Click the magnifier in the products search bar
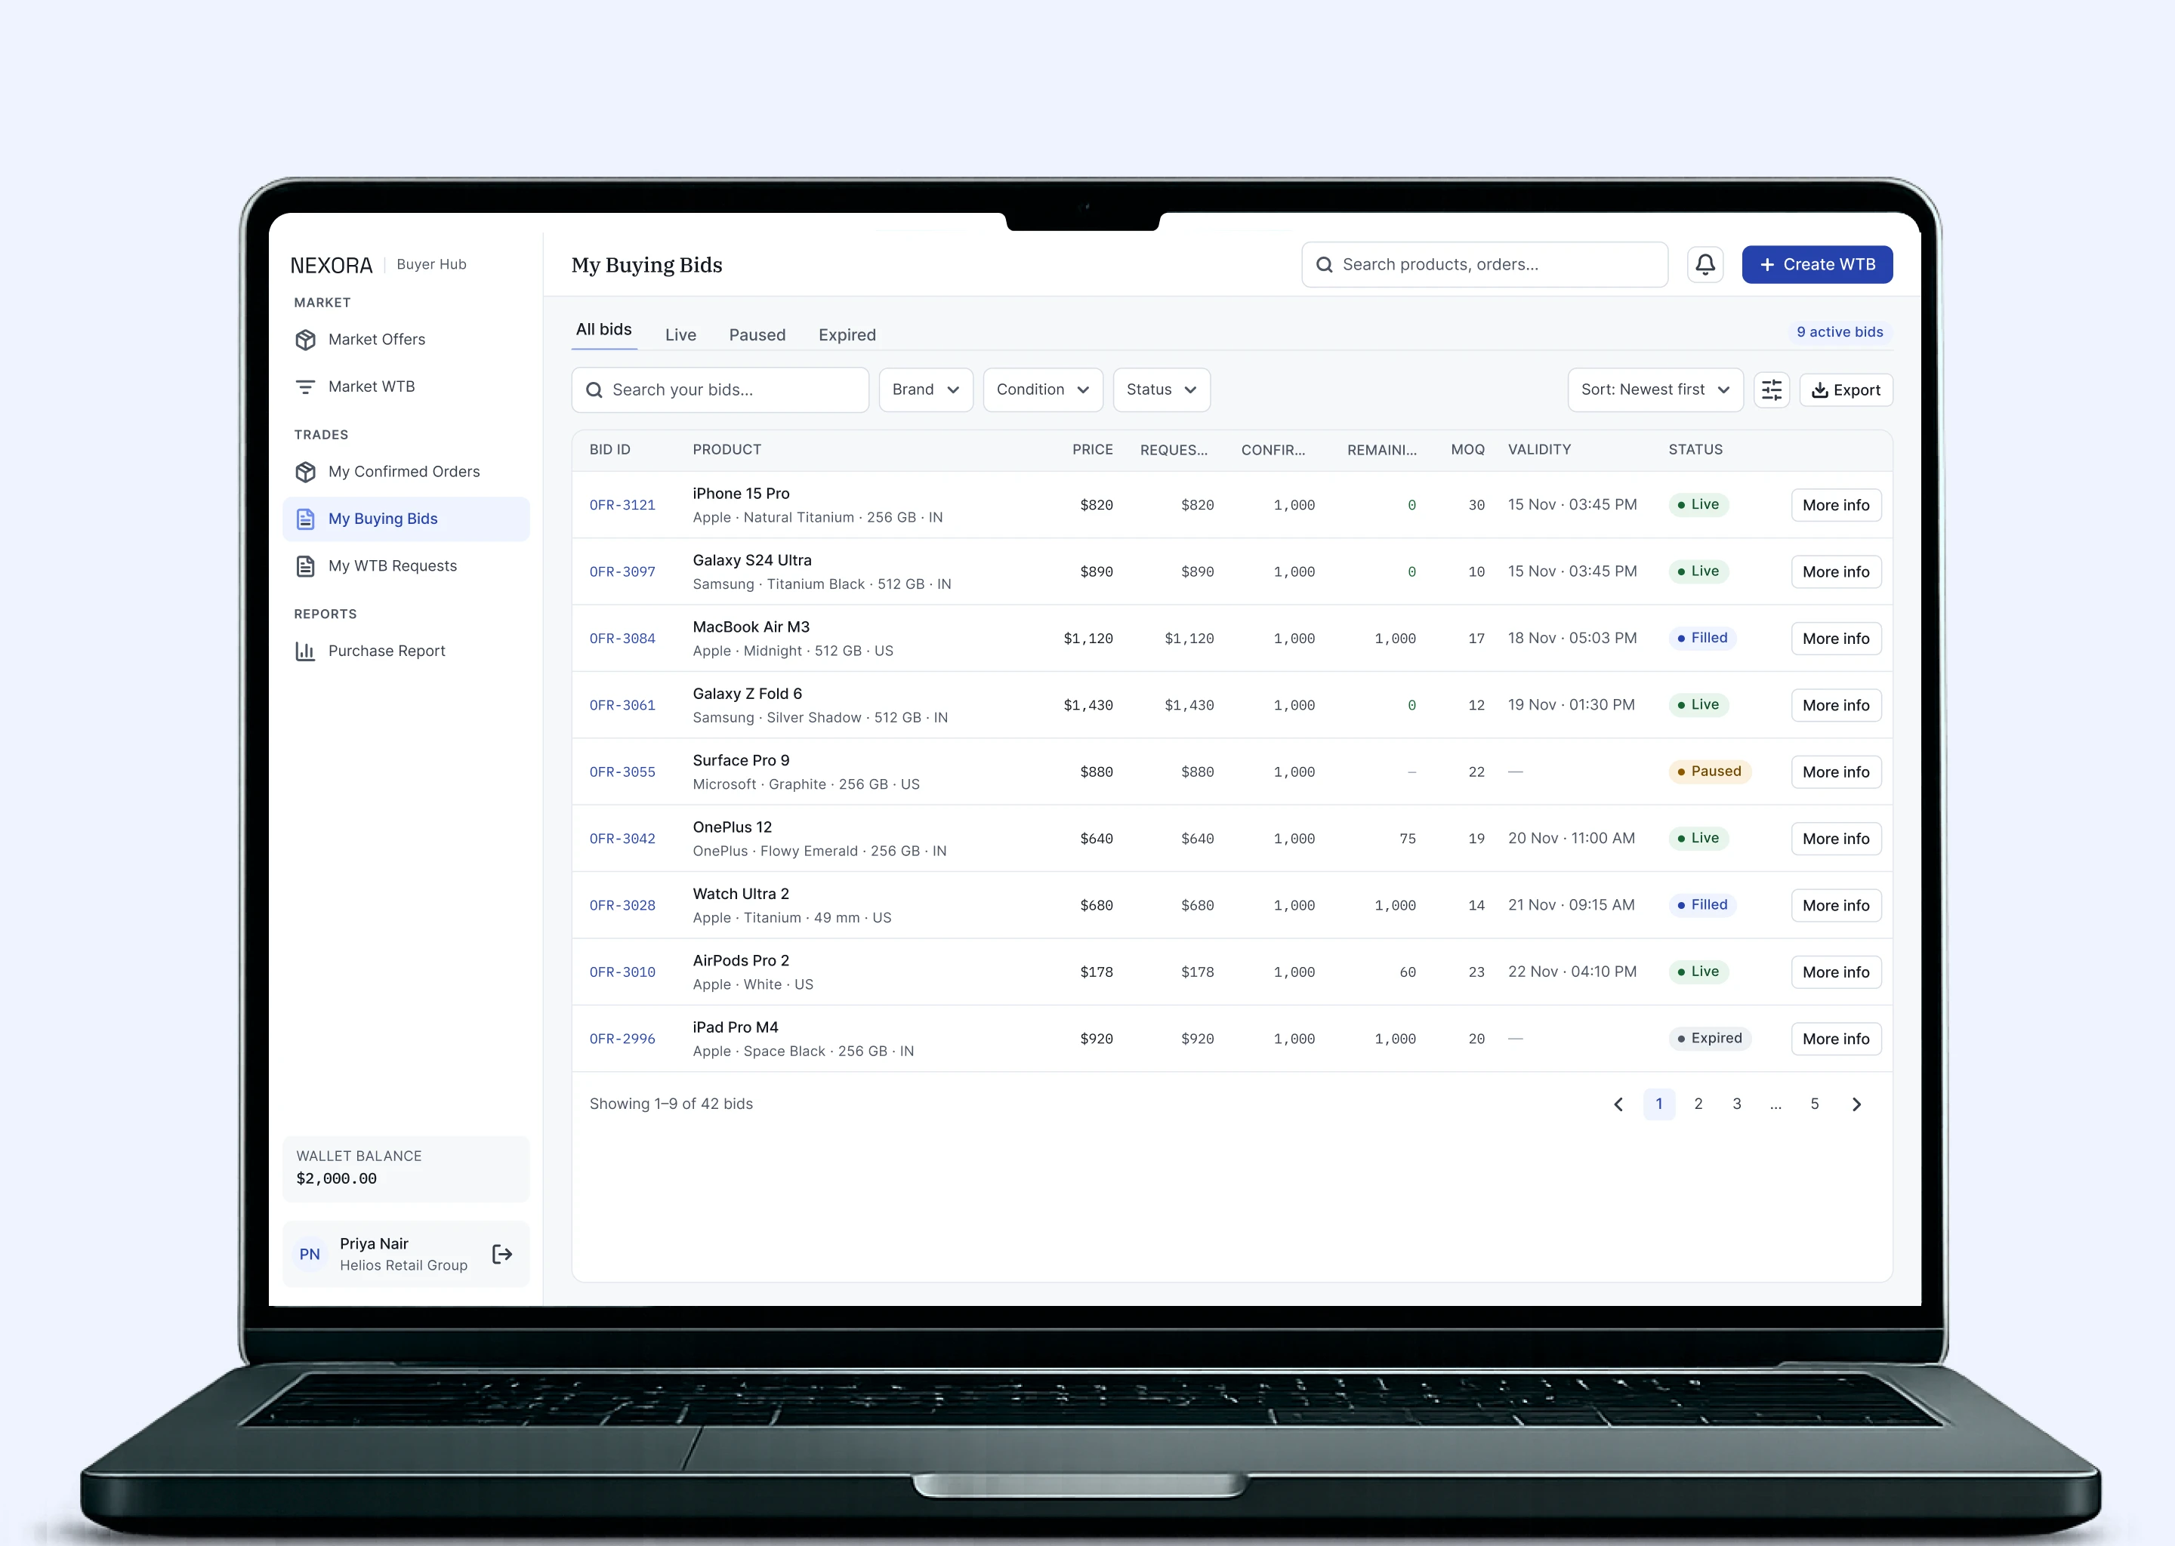This screenshot has height=1546, width=2175. 1325,265
